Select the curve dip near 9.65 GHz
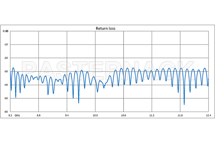Image resolution: width=215 pixels, height=143 pixels. point(79,103)
